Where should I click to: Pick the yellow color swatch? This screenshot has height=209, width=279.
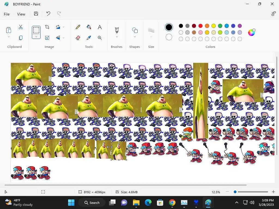(x=214, y=26)
